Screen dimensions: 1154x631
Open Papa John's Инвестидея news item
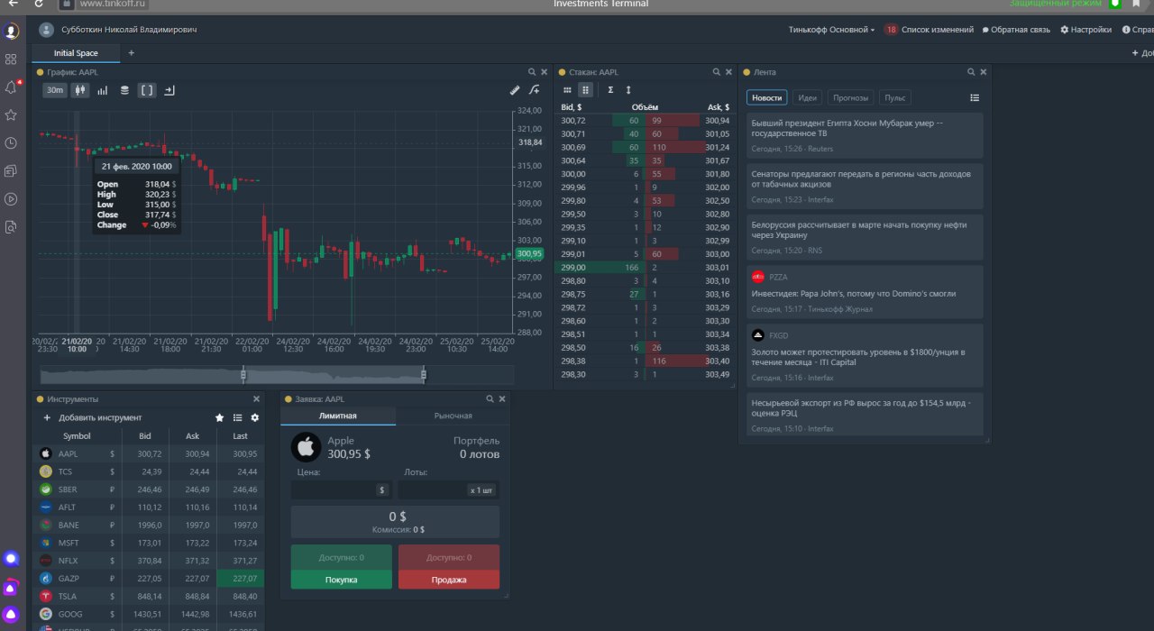pos(864,292)
